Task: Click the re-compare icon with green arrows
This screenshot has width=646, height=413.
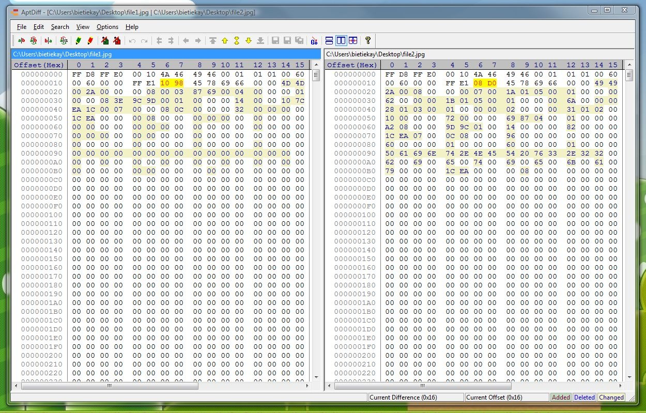Action: [34, 40]
